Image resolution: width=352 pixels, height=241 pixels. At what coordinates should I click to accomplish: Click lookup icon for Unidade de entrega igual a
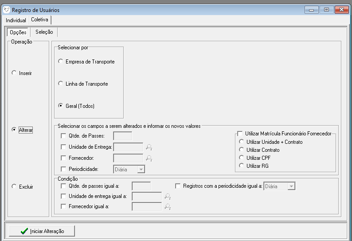168,196
